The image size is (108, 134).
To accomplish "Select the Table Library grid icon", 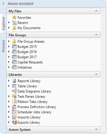I will pos(14,86).
